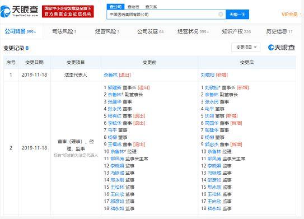Clear the search box with the X icon
The width and height of the screenshot is (304, 219).
[221, 14]
